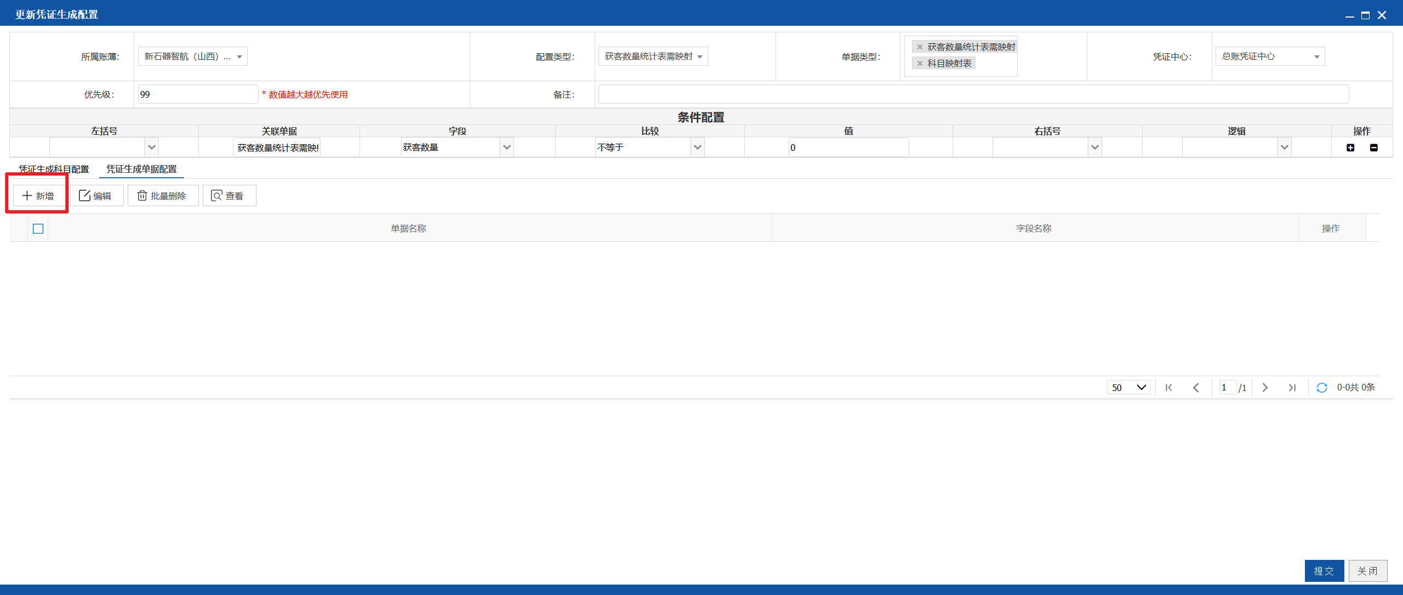Click the 新增 button

pyautogui.click(x=38, y=196)
